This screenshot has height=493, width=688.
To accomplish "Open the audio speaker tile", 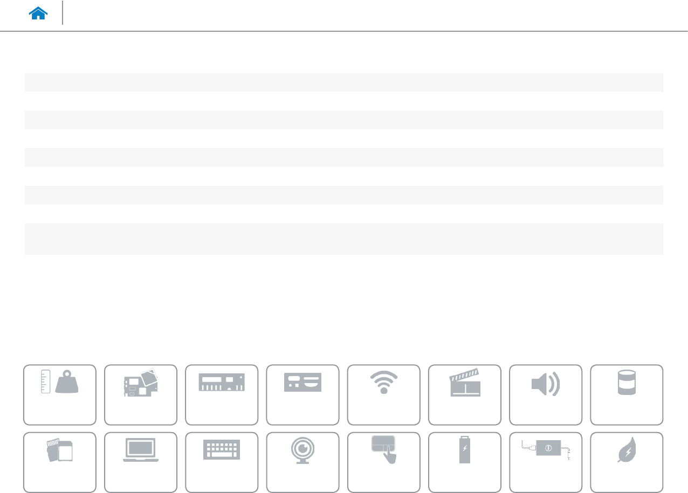I will tap(545, 395).
